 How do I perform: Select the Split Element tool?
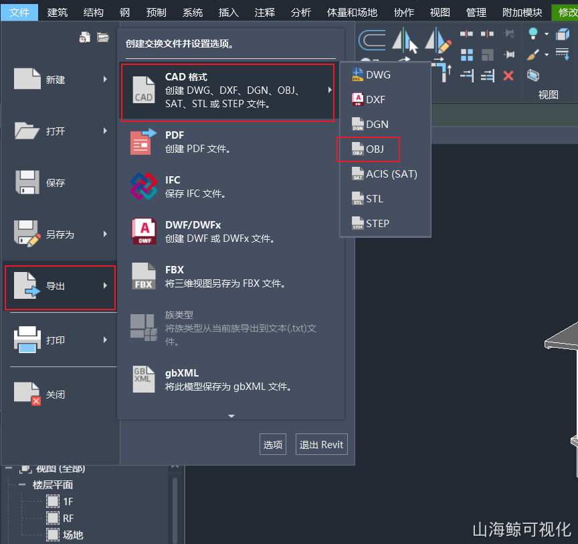tap(466, 34)
